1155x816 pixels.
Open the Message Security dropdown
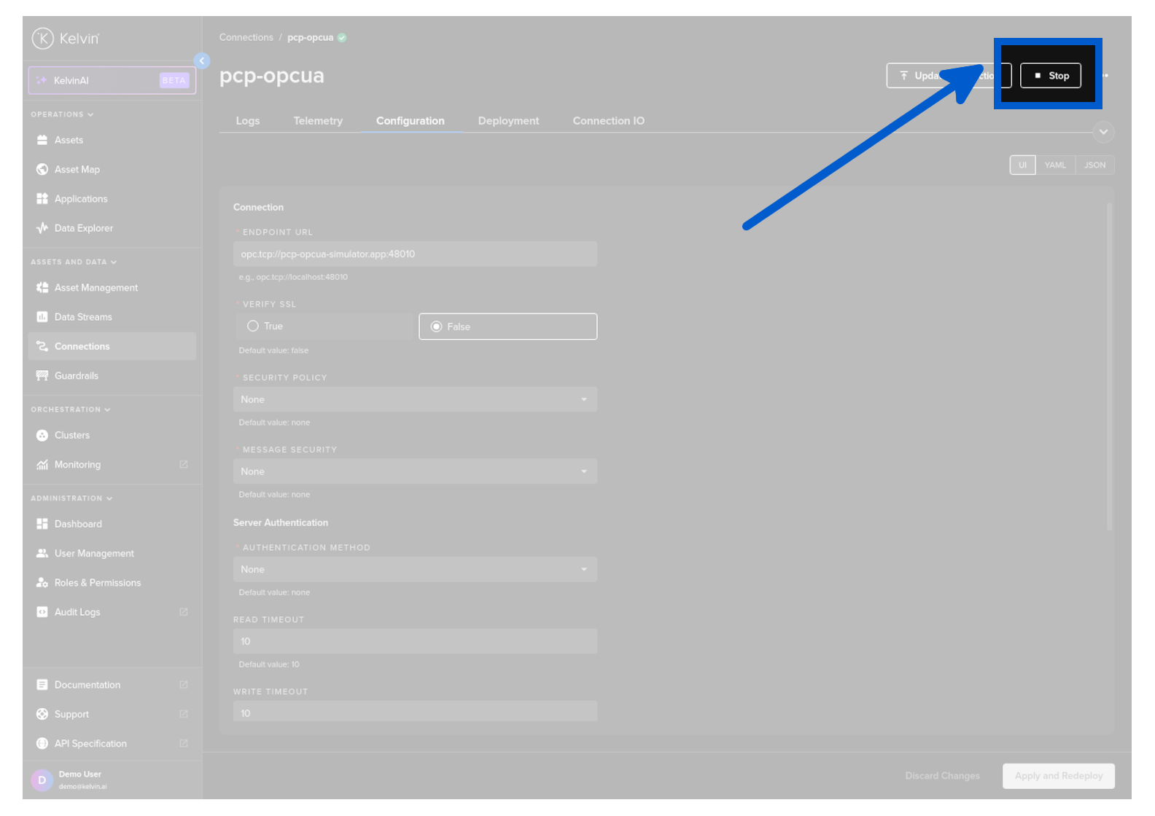click(415, 472)
